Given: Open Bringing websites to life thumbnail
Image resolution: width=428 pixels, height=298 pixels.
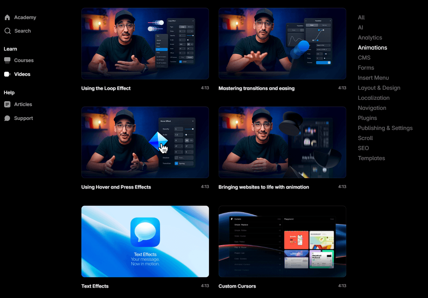Looking at the screenshot, I should pos(282,142).
